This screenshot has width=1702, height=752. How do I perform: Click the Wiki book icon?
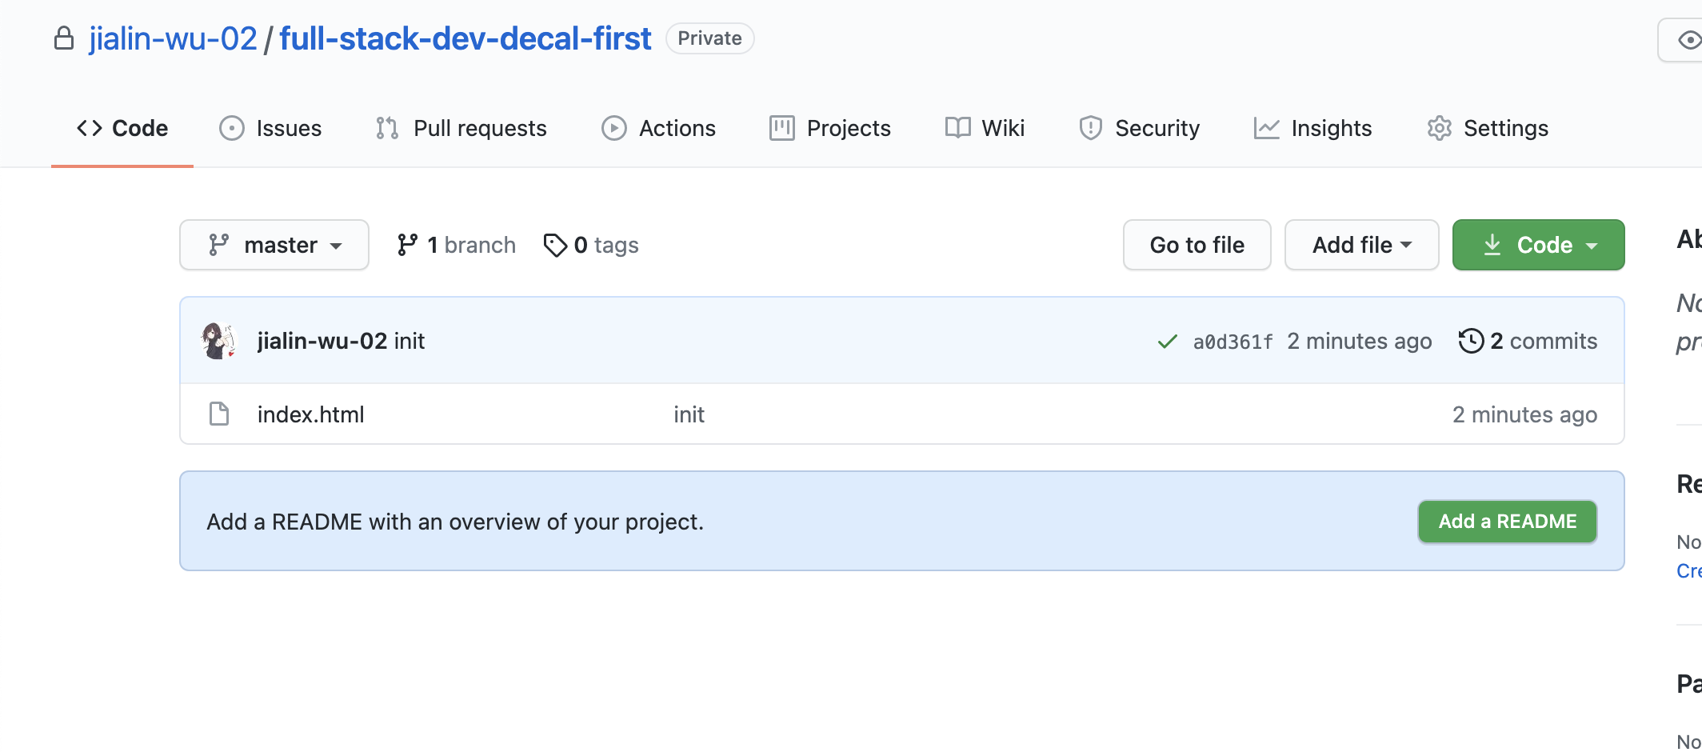pos(957,128)
